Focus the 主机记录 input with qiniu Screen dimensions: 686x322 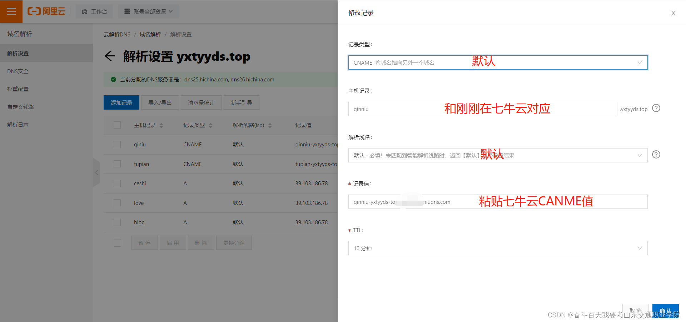tap(483, 109)
